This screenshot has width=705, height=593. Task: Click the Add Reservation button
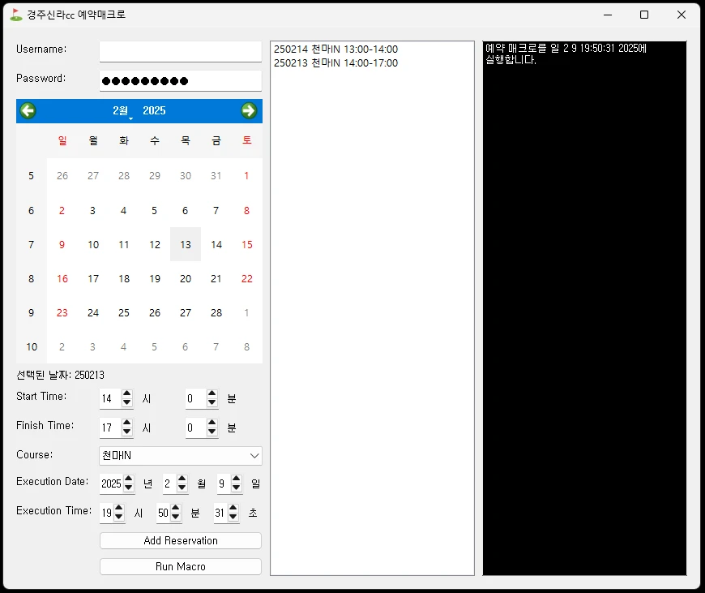coord(181,541)
